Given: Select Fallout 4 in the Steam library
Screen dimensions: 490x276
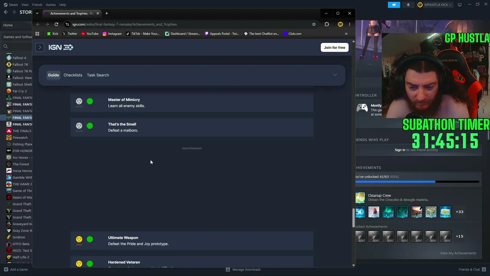Looking at the screenshot, I should tap(19, 58).
